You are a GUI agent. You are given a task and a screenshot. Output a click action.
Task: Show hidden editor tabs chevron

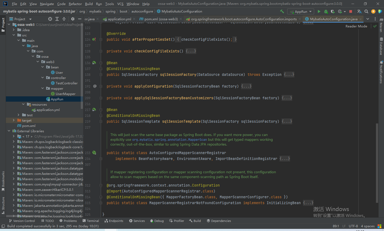pos(368,19)
